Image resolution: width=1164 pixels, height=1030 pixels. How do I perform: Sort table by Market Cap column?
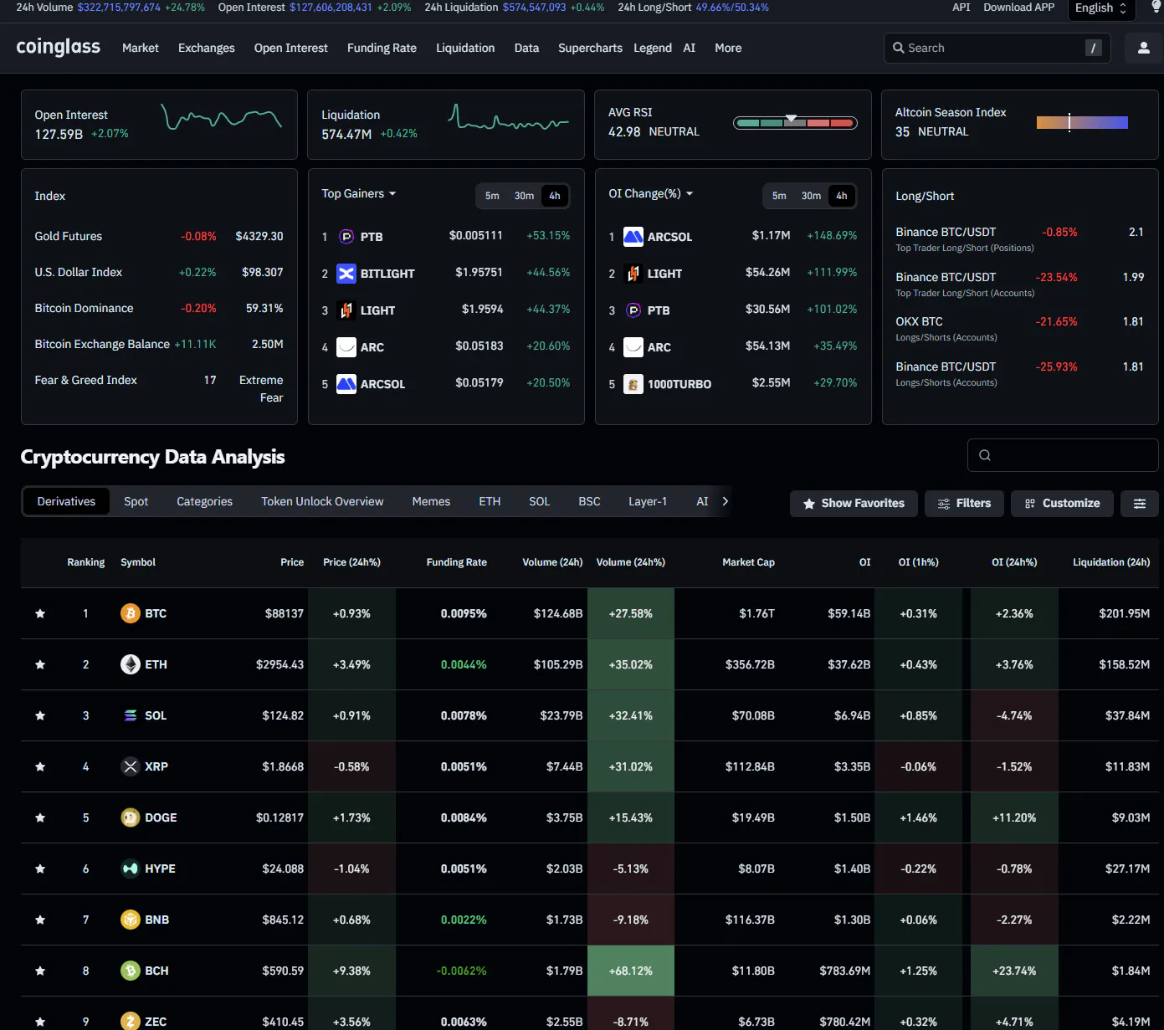748,562
